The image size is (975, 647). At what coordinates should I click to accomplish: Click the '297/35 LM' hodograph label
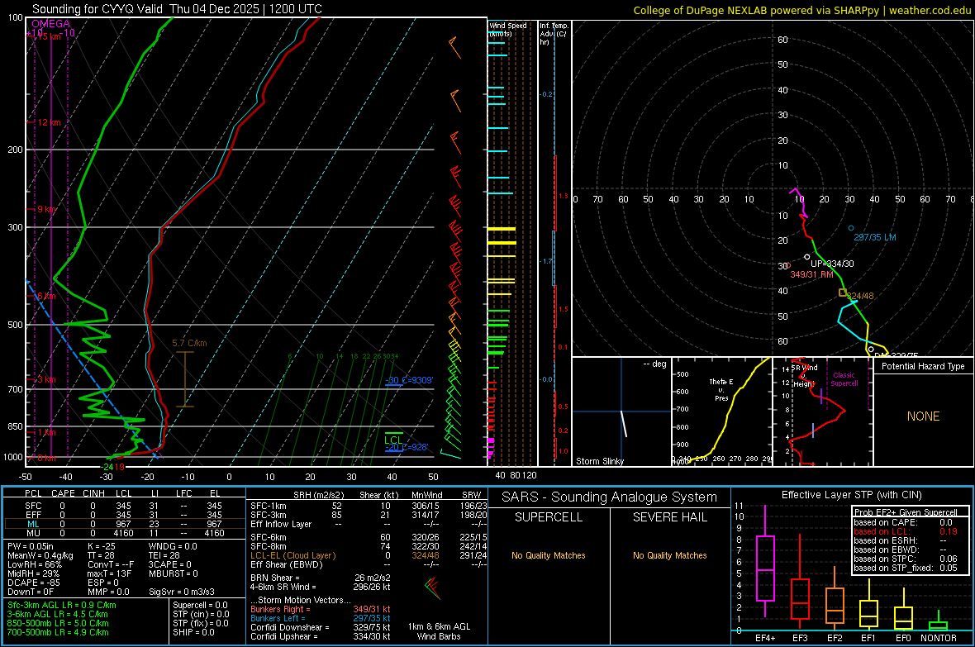coord(875,237)
